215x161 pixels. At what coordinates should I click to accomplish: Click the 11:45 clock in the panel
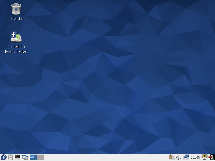click(195, 158)
